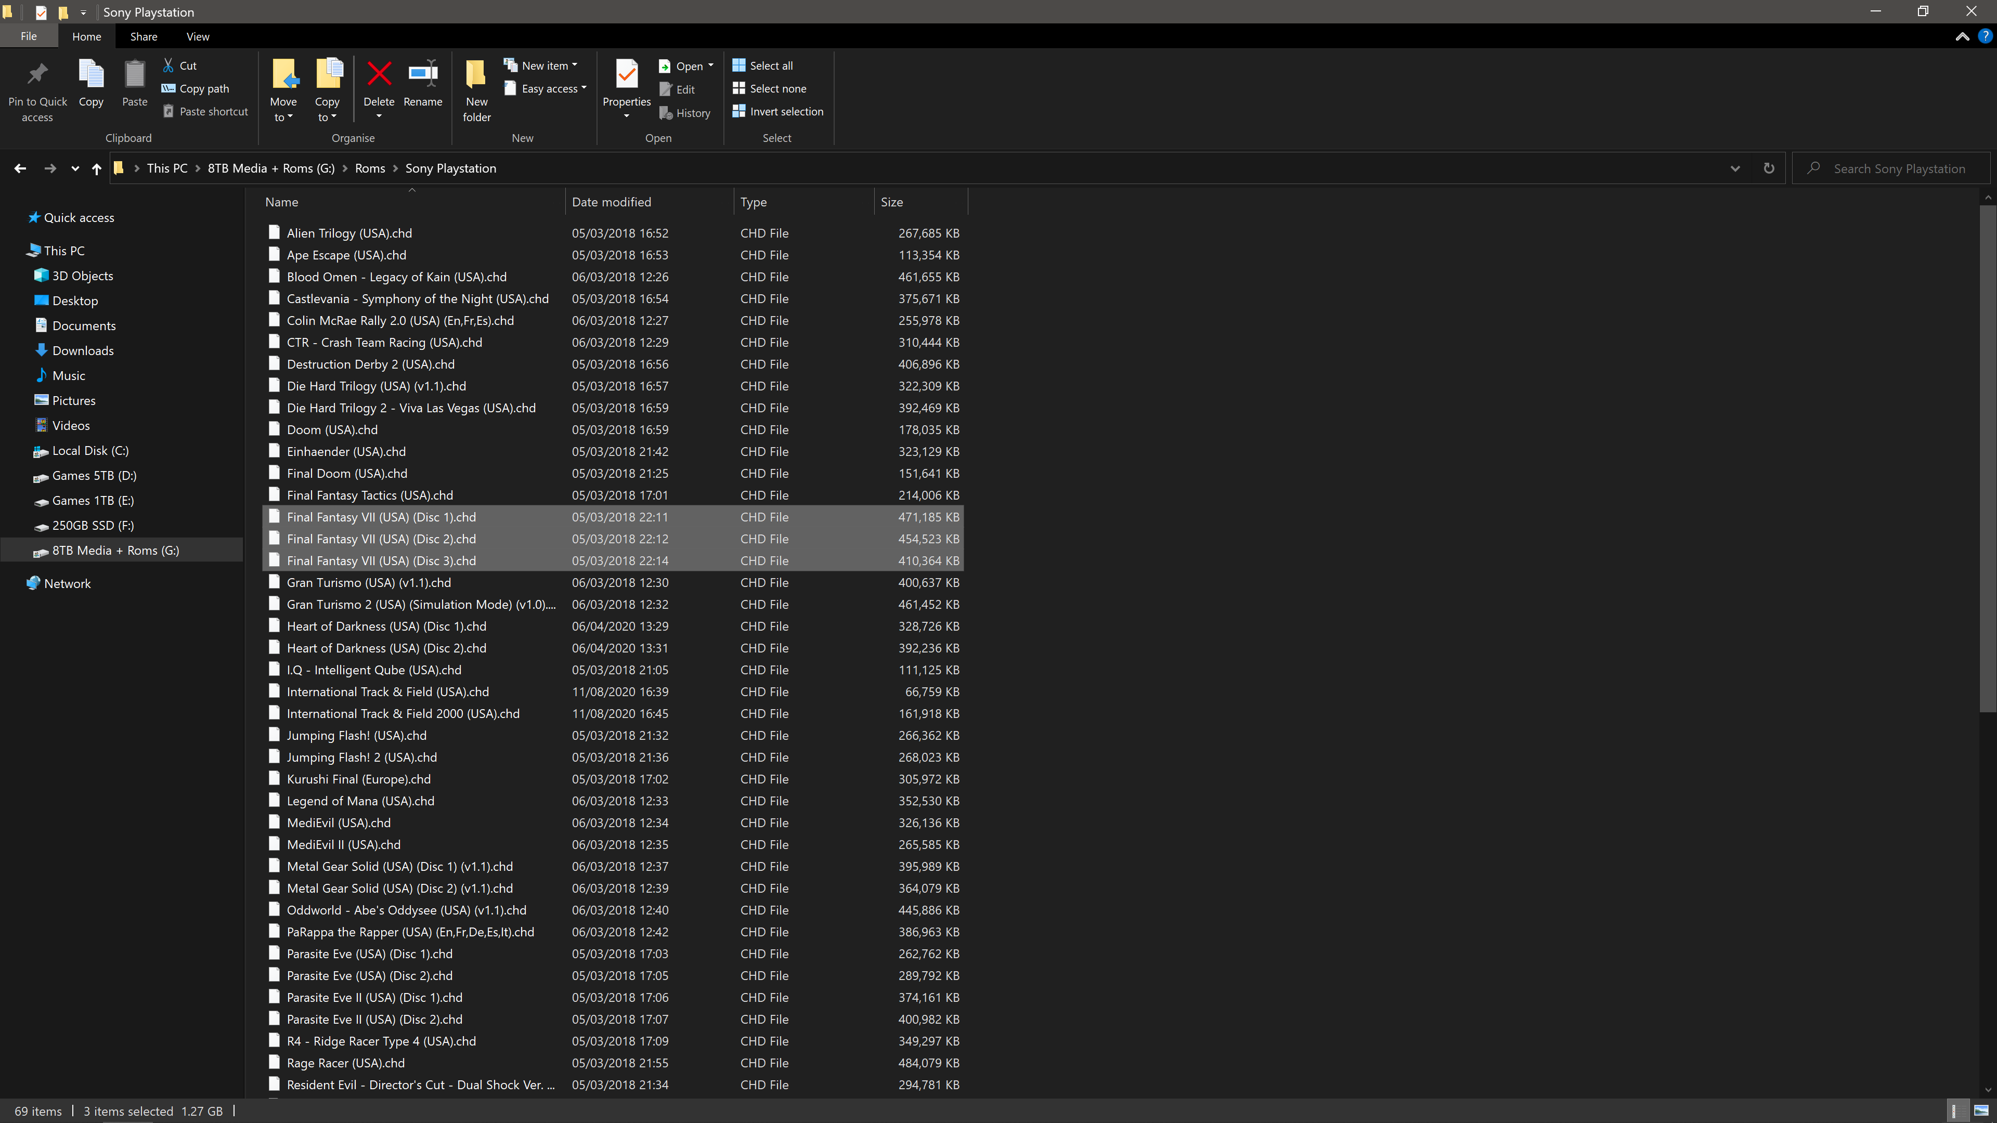
Task: Select Alien Trilogy (USA).chd file
Action: click(613, 232)
